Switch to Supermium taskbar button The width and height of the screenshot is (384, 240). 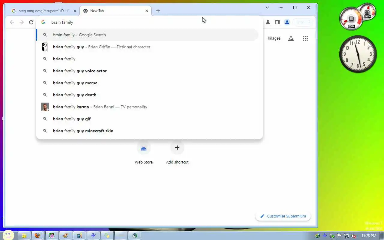pyautogui.click(x=135, y=235)
